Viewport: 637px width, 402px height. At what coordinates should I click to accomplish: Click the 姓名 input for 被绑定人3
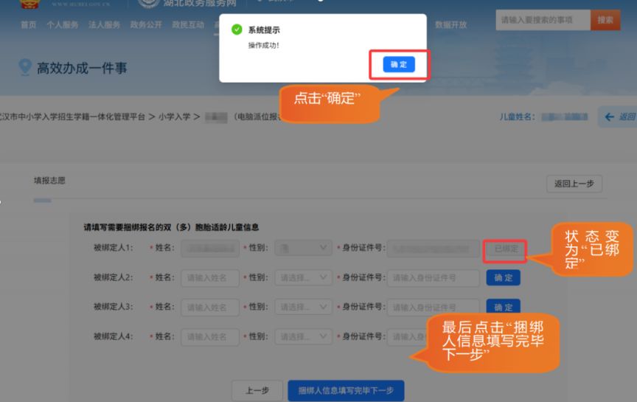[210, 308]
